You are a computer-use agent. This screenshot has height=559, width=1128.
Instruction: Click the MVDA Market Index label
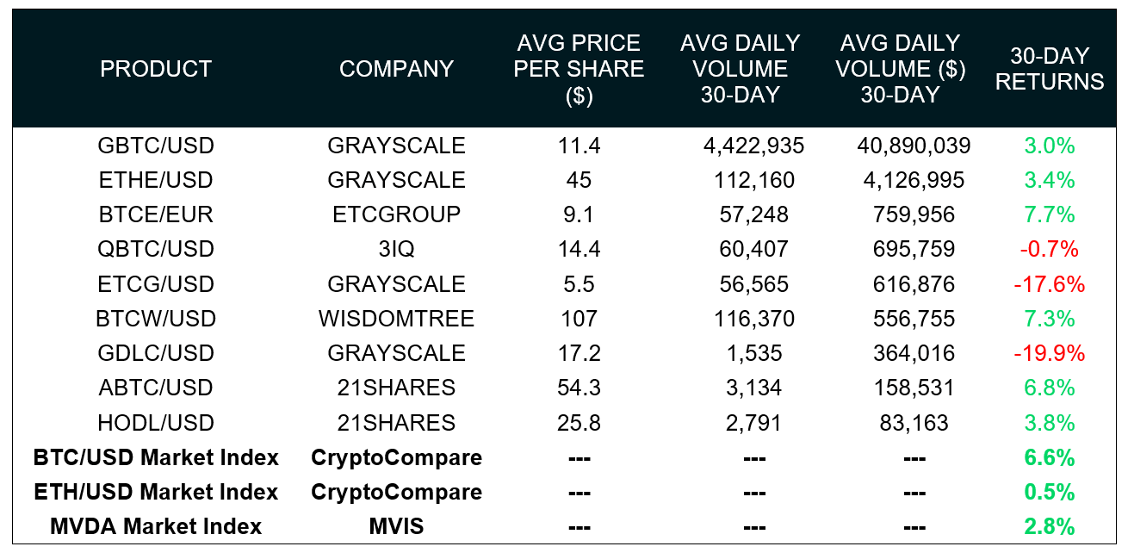click(156, 526)
